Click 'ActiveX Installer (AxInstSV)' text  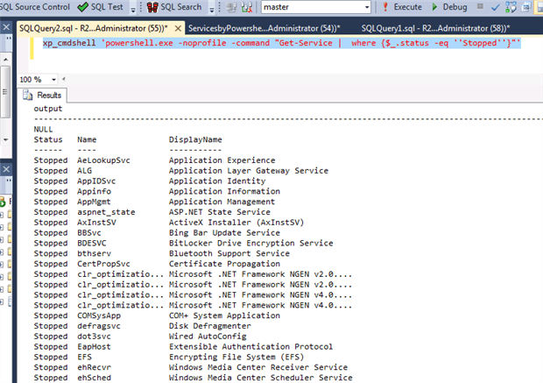coord(236,223)
